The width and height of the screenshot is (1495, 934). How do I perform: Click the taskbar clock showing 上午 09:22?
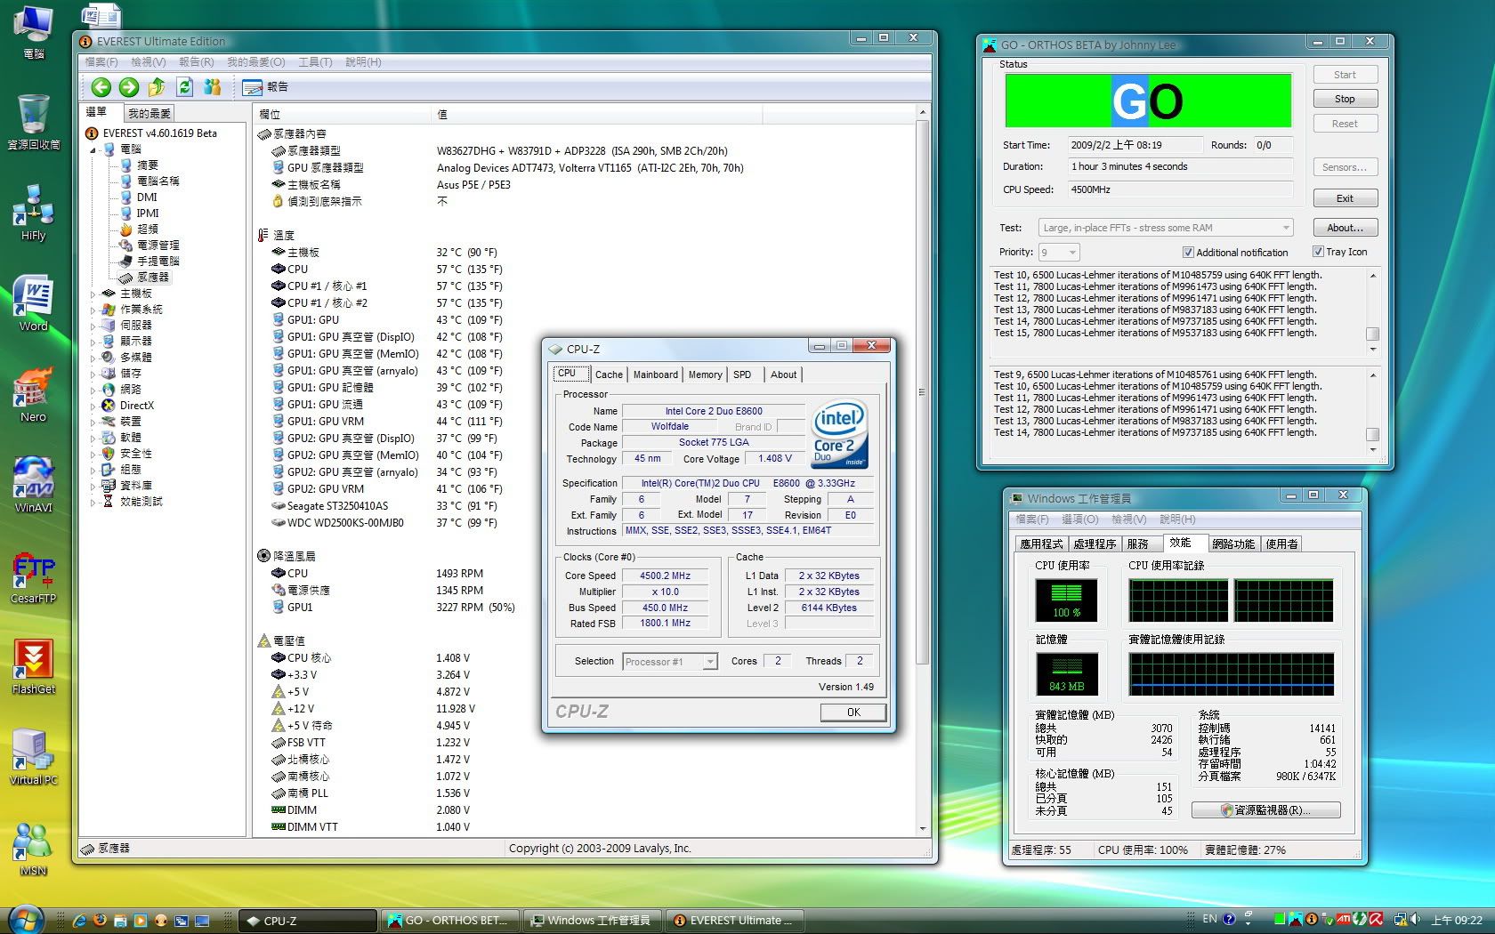pos(1457,921)
